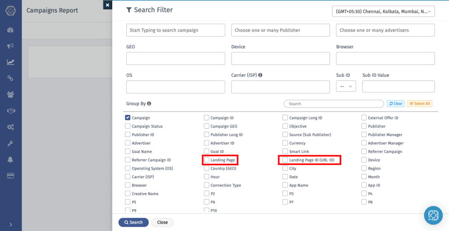Click the users group sidebar icon
Image resolution: width=449 pixels, height=231 pixels.
(x=11, y=94)
